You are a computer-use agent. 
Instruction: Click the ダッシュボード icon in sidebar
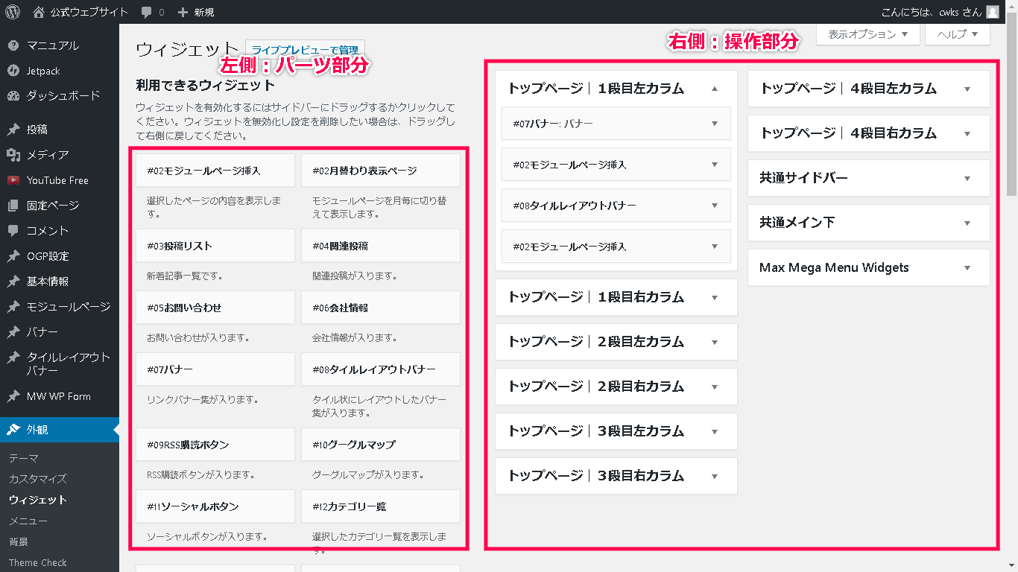pyautogui.click(x=13, y=96)
